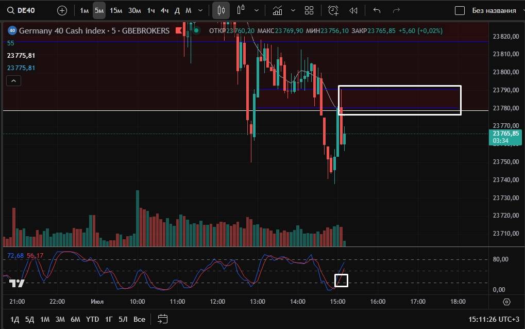525x329 pixels.
Task: Switch to the 30м timeframe
Action: (134, 11)
